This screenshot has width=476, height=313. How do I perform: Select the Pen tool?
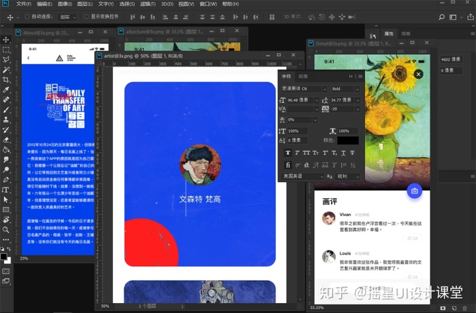click(6, 180)
